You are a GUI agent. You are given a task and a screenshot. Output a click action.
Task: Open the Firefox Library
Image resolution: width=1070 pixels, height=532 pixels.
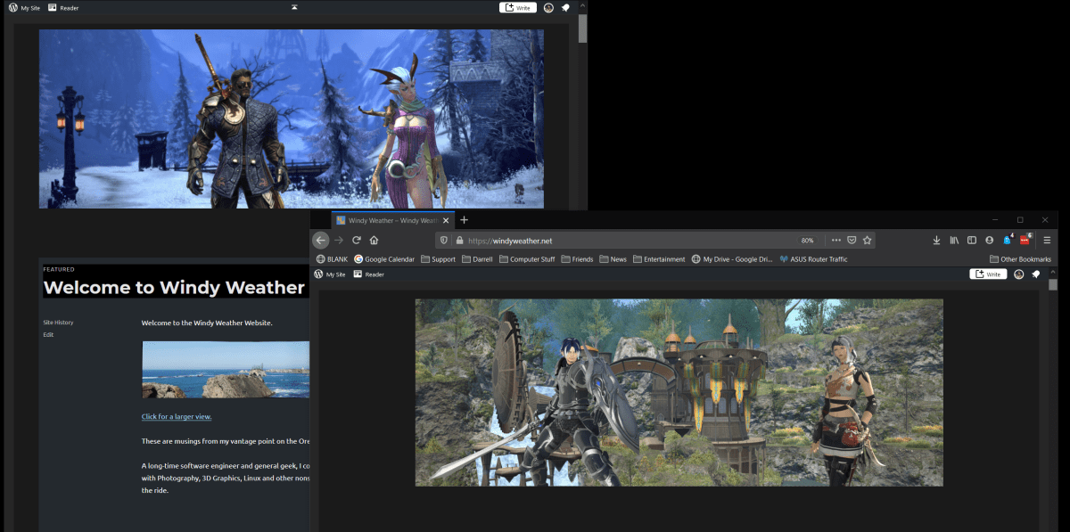[x=954, y=240]
